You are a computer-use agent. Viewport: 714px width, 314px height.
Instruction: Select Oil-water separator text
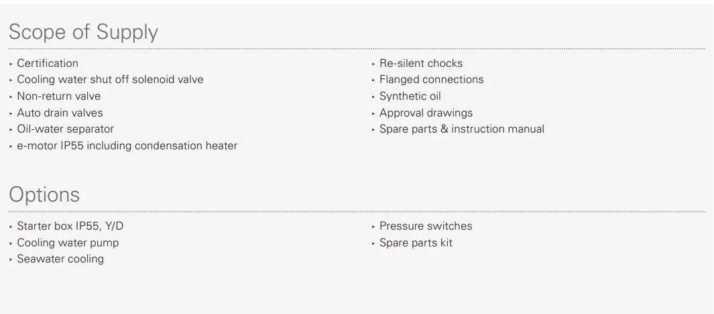click(x=65, y=129)
